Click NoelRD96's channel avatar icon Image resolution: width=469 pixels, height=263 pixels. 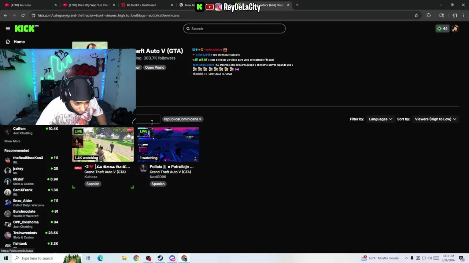[143, 168]
